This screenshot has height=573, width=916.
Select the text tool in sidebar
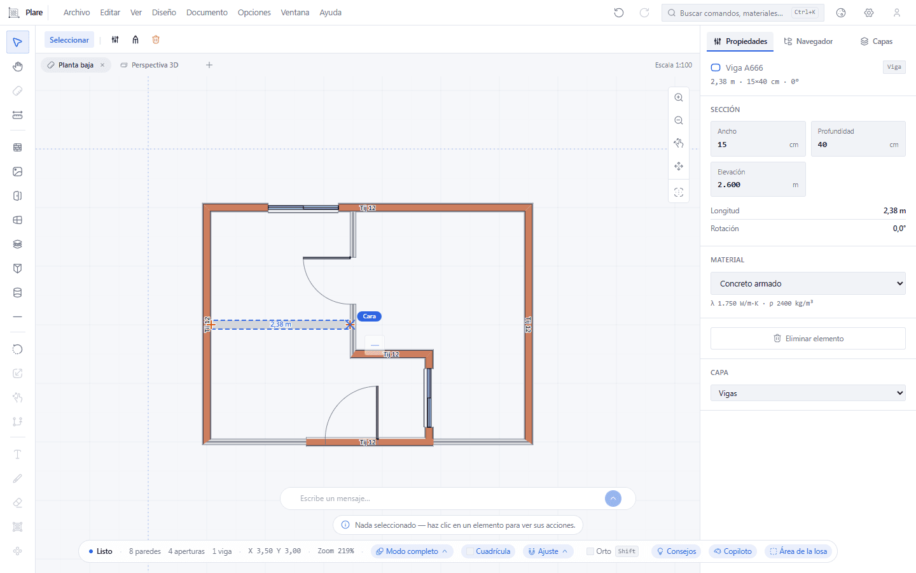[18, 454]
